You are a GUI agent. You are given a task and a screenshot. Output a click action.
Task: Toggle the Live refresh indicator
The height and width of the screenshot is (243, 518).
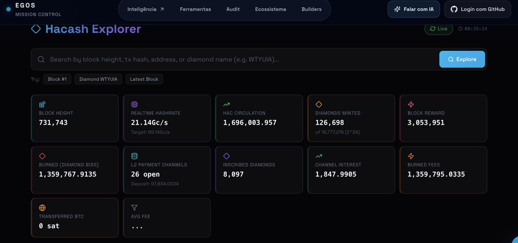[439, 29]
